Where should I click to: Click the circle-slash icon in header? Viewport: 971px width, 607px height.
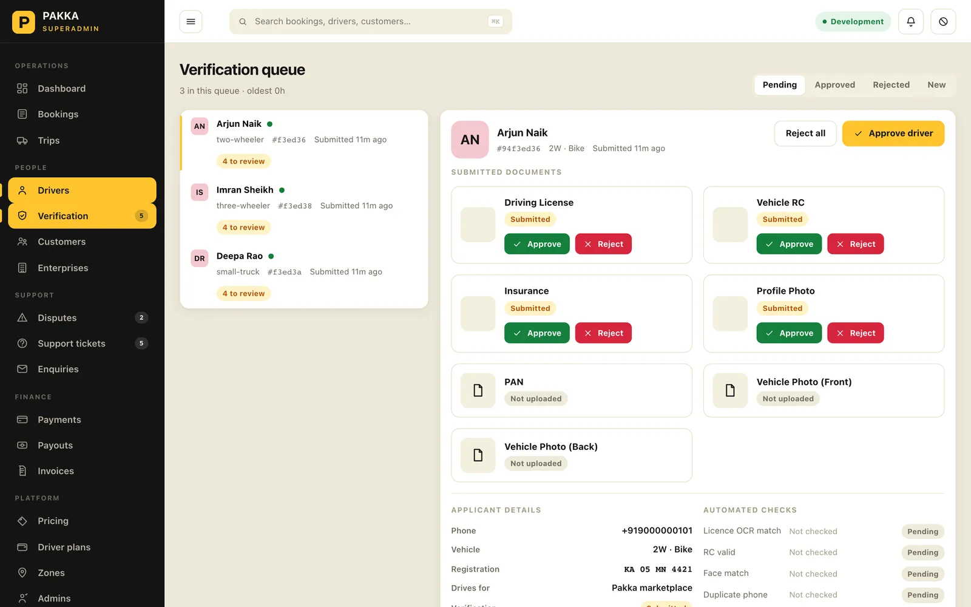(943, 21)
